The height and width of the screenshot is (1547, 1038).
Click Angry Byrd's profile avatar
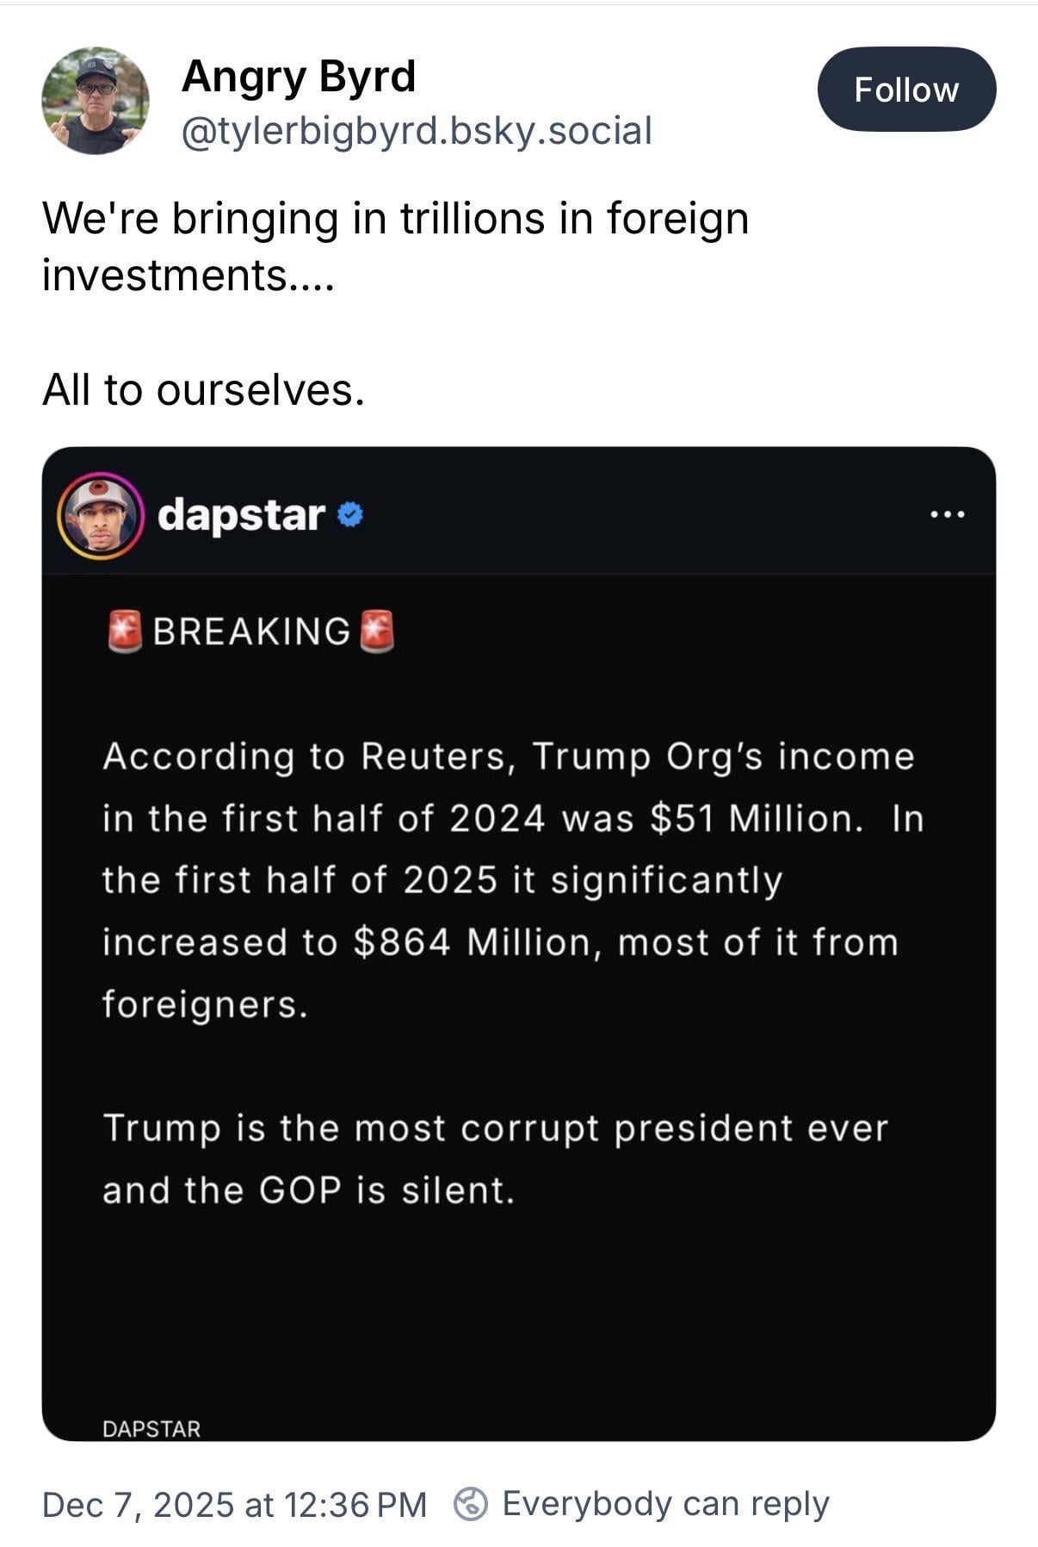pos(95,101)
